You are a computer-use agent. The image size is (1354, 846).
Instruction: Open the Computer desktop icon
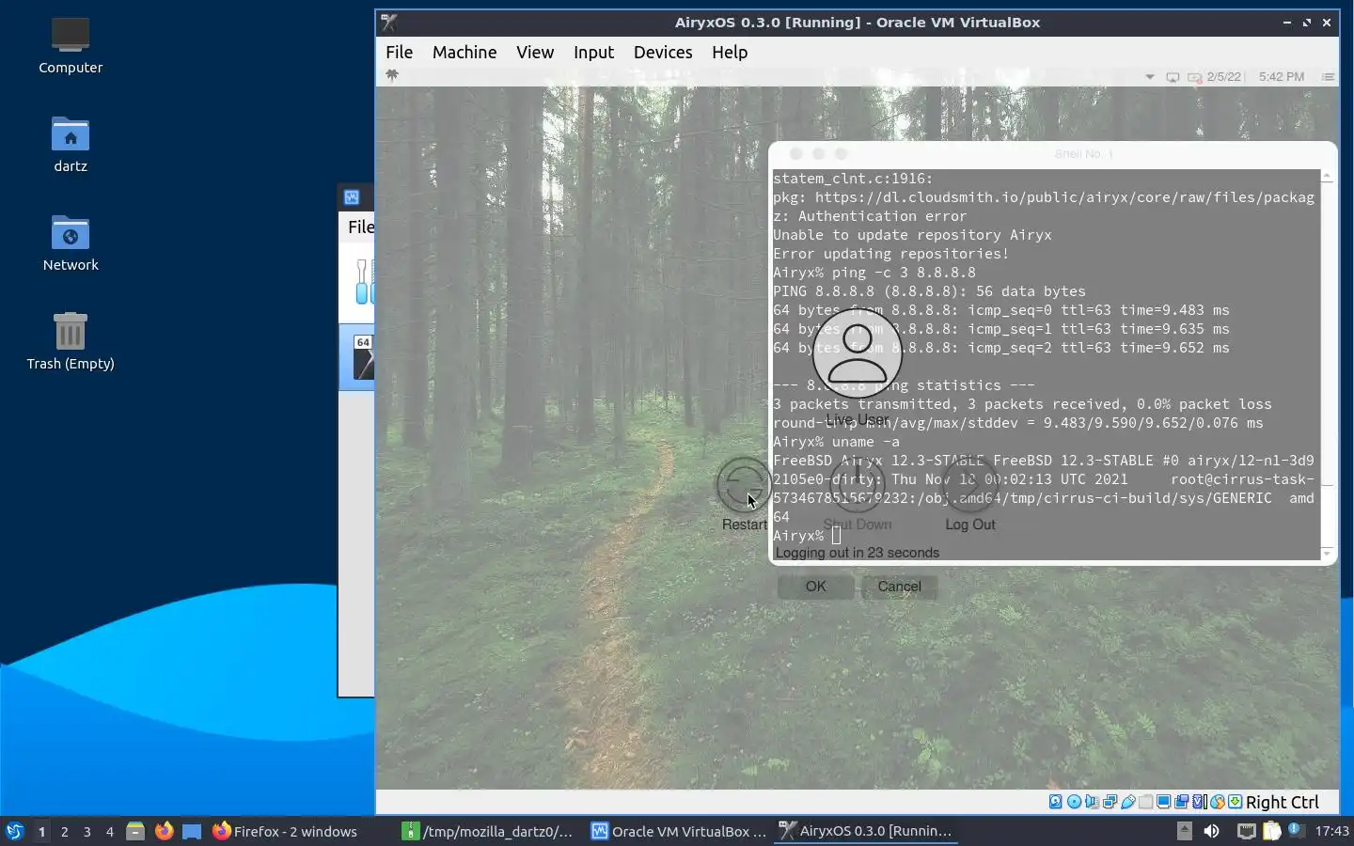coord(71,45)
